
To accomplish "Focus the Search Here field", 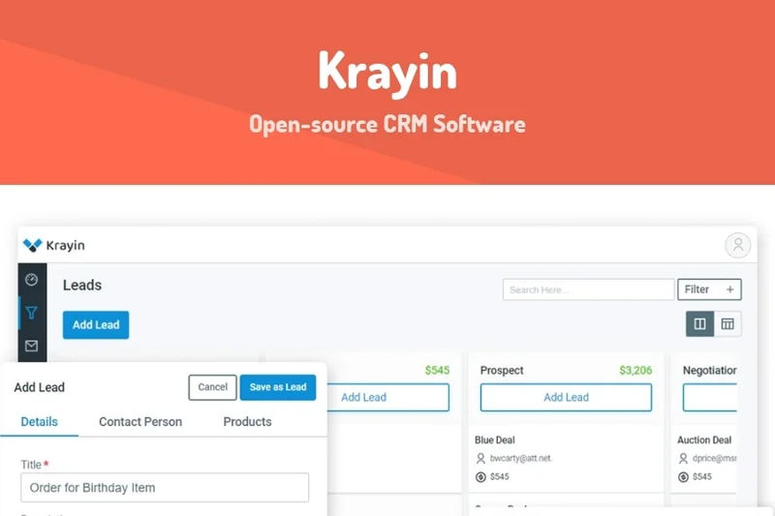I will pos(588,289).
